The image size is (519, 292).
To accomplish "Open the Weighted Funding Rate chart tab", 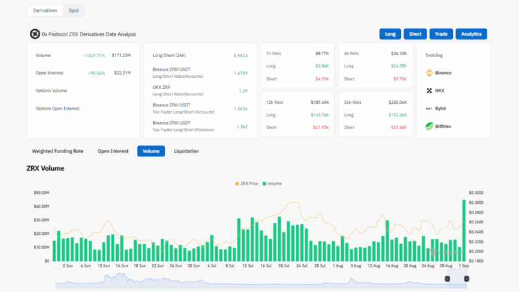I will [x=58, y=151].
